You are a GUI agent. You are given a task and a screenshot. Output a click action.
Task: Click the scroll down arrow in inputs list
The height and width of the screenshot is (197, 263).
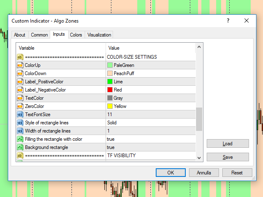point(199,158)
